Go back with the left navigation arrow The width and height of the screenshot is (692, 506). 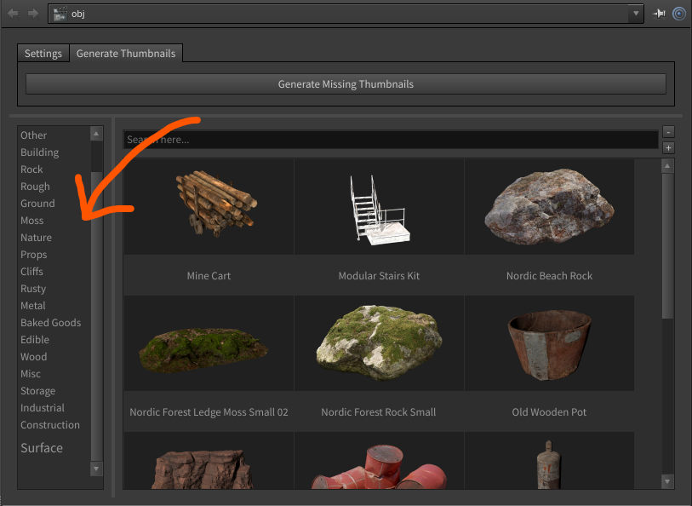click(14, 14)
